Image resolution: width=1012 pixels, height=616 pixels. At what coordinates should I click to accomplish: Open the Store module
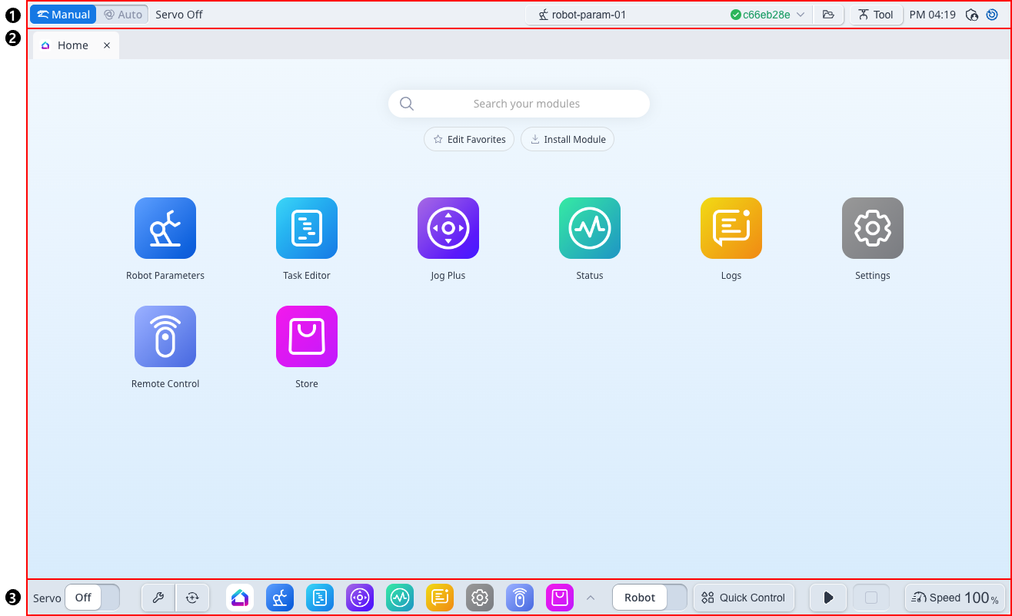(307, 336)
